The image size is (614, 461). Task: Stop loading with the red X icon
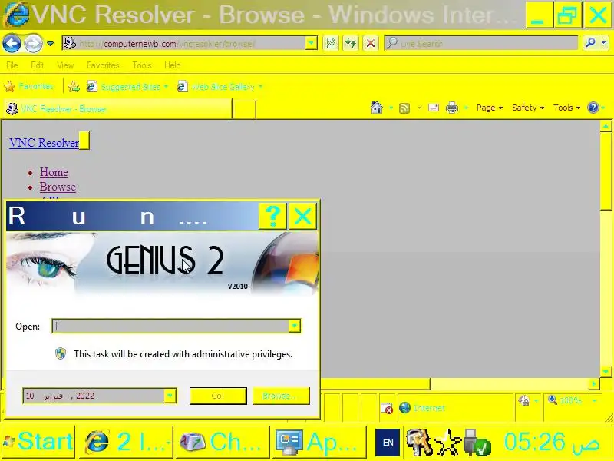(371, 44)
